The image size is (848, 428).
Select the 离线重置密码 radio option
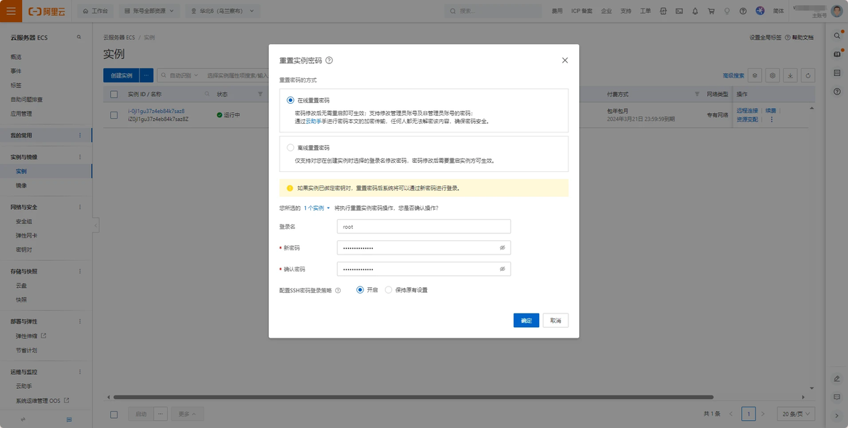click(290, 148)
